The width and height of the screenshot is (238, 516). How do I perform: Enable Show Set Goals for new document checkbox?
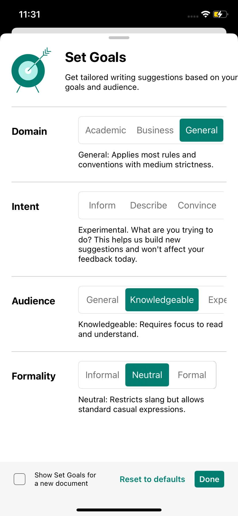pos(20,479)
